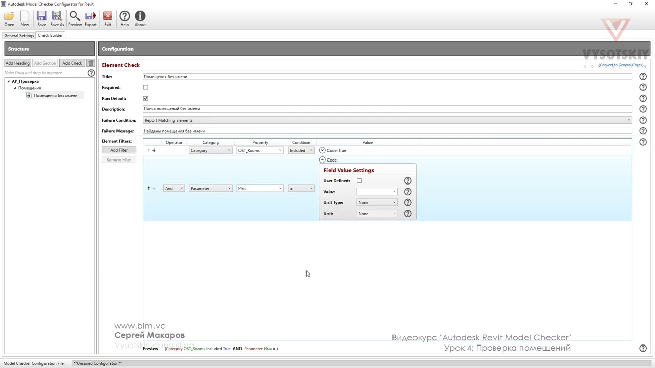Click the Add Section button

tap(45, 63)
